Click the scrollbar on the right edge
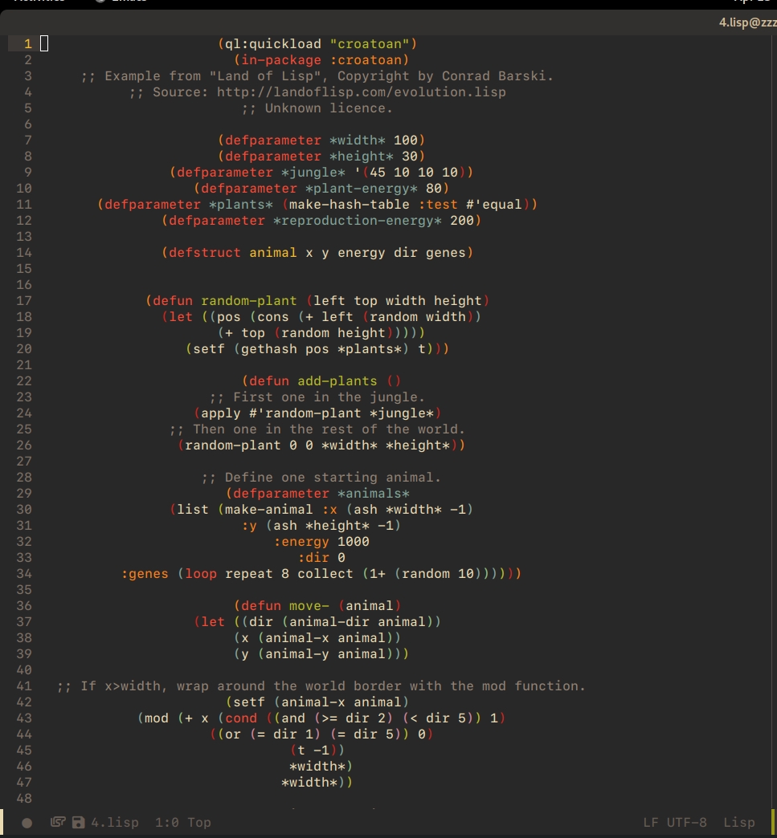The image size is (777, 838). pos(772,401)
